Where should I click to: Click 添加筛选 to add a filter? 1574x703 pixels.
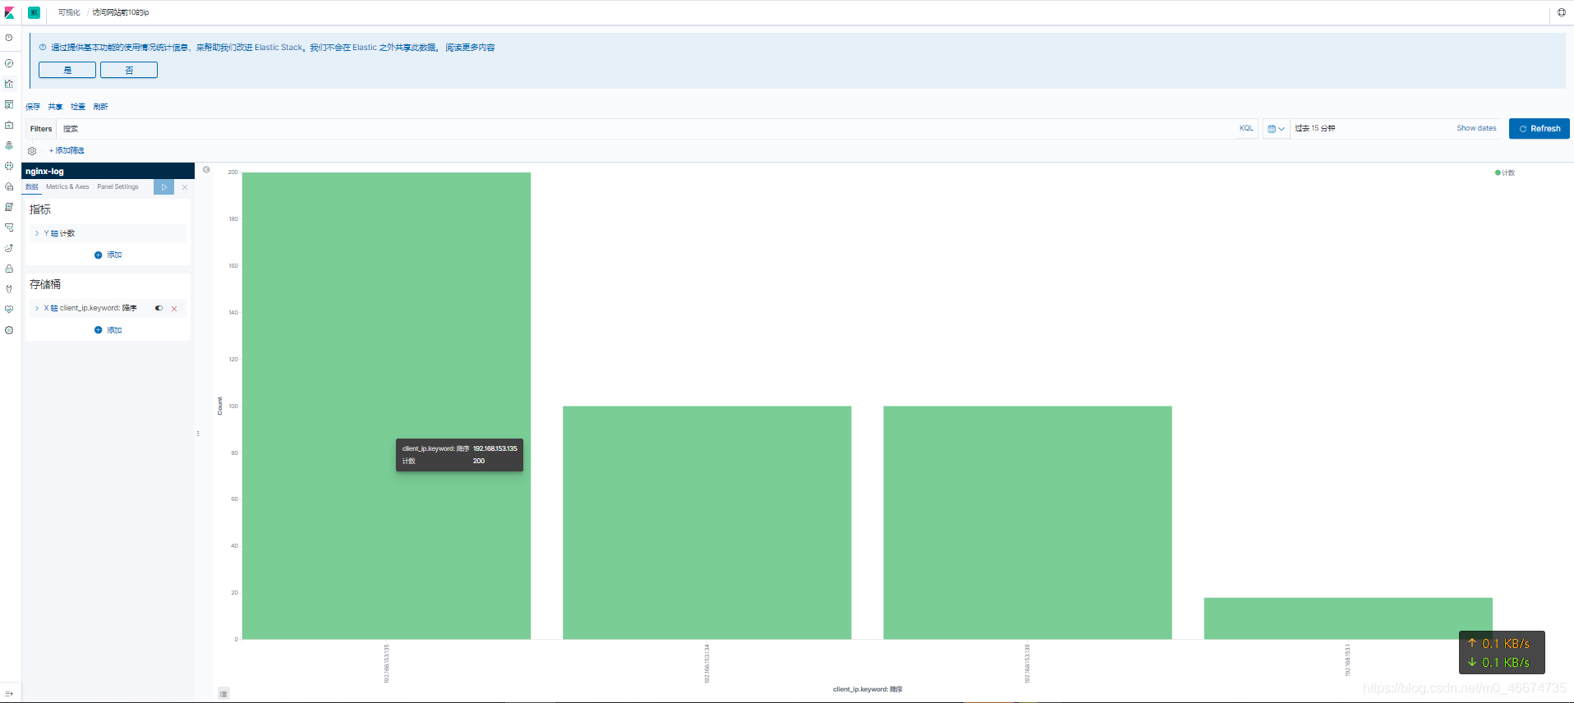pyautogui.click(x=67, y=151)
